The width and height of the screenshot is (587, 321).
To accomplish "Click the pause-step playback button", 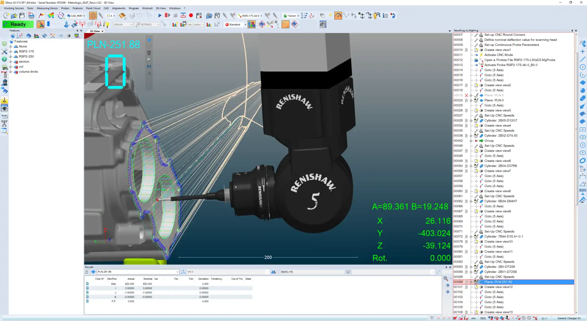I will tap(167, 15).
